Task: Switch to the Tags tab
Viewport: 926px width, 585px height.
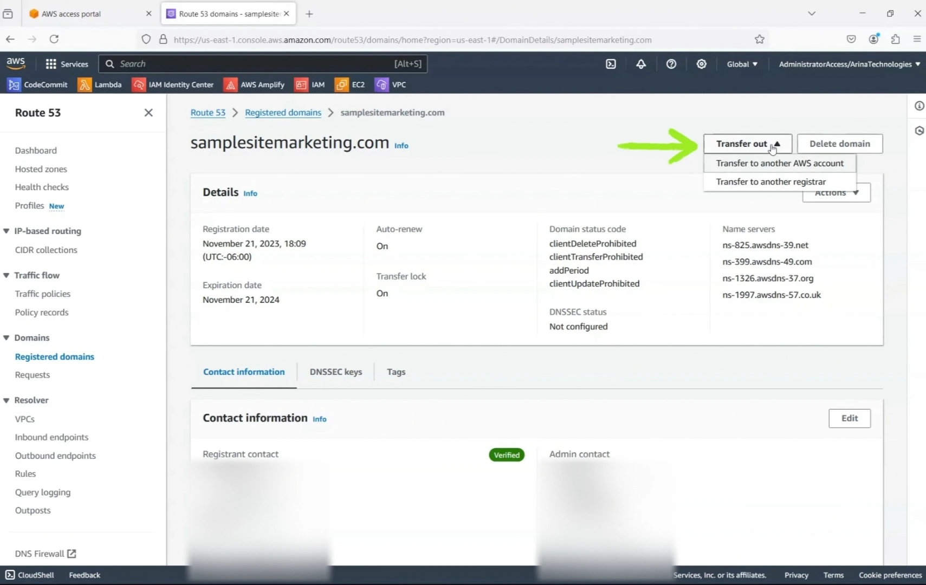Action: [396, 372]
